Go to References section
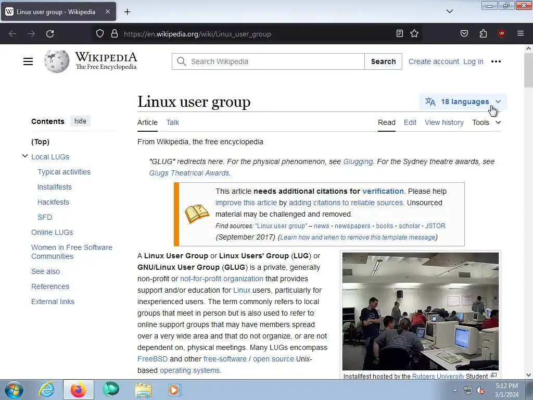The width and height of the screenshot is (533, 400). 50,286
